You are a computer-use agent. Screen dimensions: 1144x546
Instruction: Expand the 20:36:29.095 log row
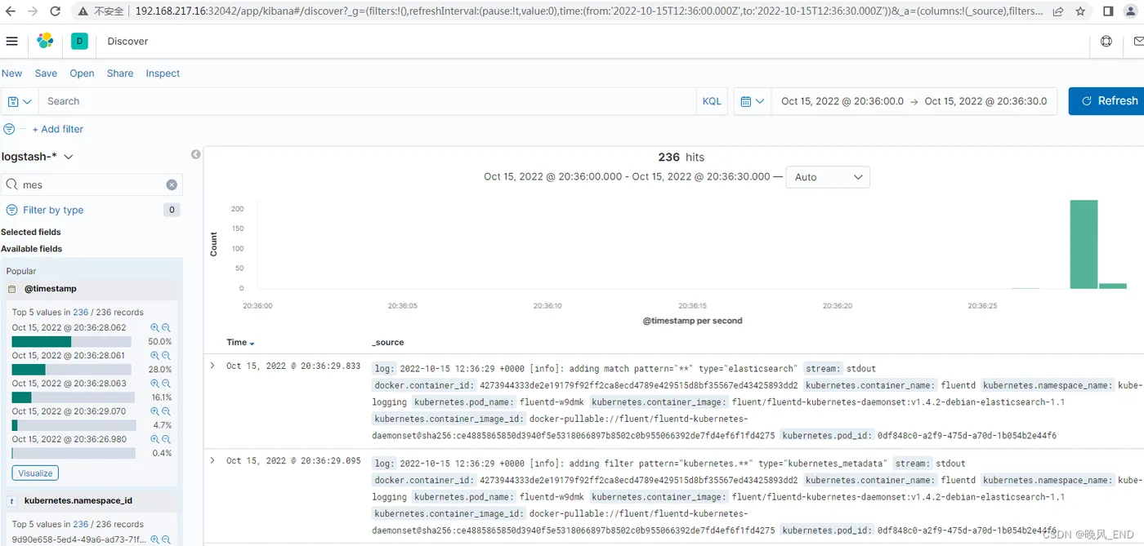pyautogui.click(x=212, y=460)
